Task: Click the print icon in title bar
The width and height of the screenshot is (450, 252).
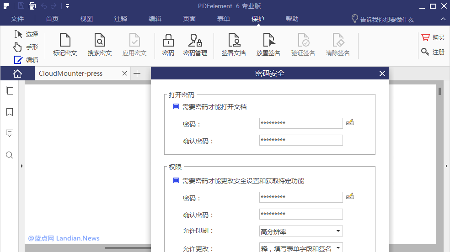Action: [x=32, y=6]
